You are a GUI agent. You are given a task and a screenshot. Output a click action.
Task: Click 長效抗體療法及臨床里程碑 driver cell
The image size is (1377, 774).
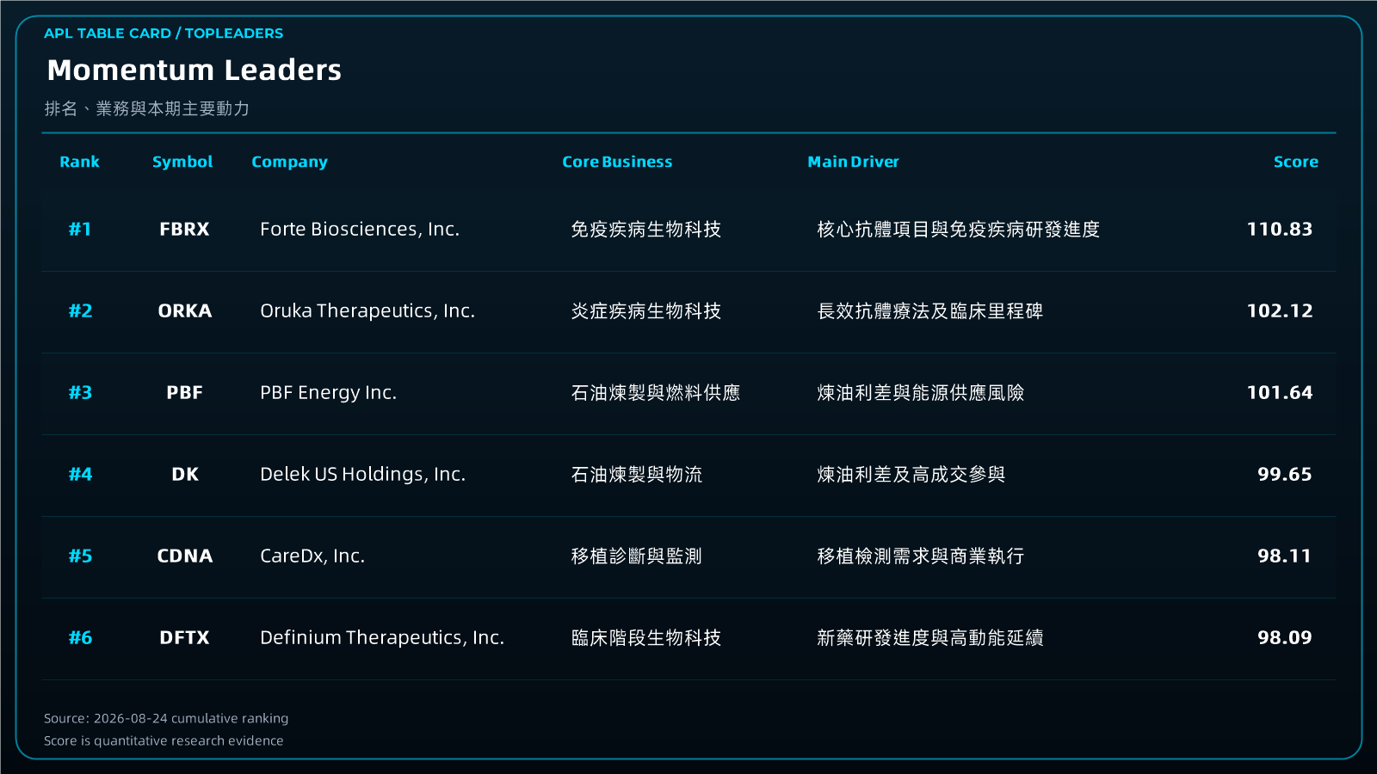pos(930,310)
